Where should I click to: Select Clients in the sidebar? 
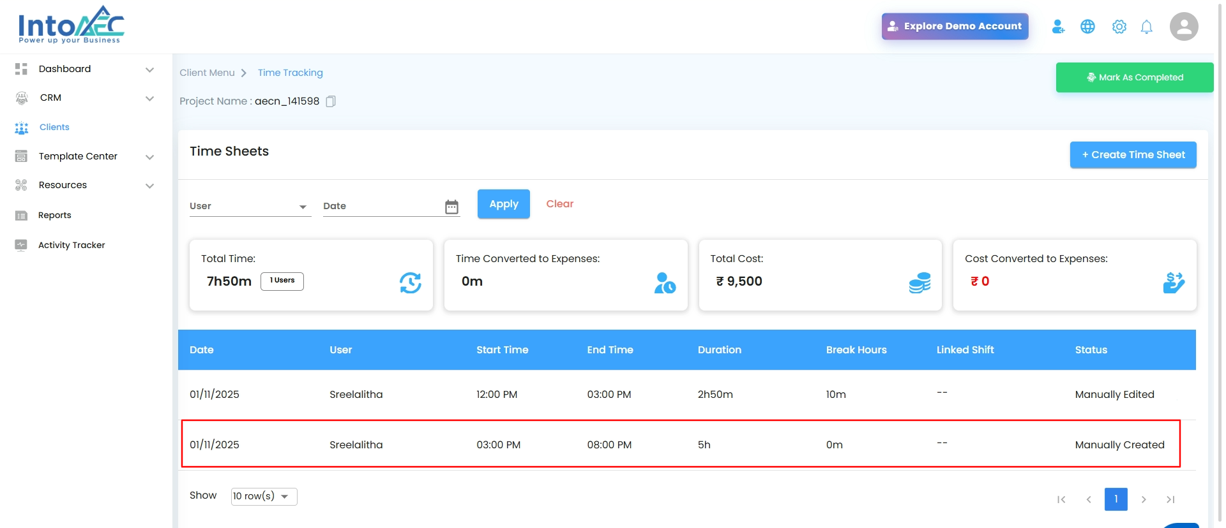[54, 128]
